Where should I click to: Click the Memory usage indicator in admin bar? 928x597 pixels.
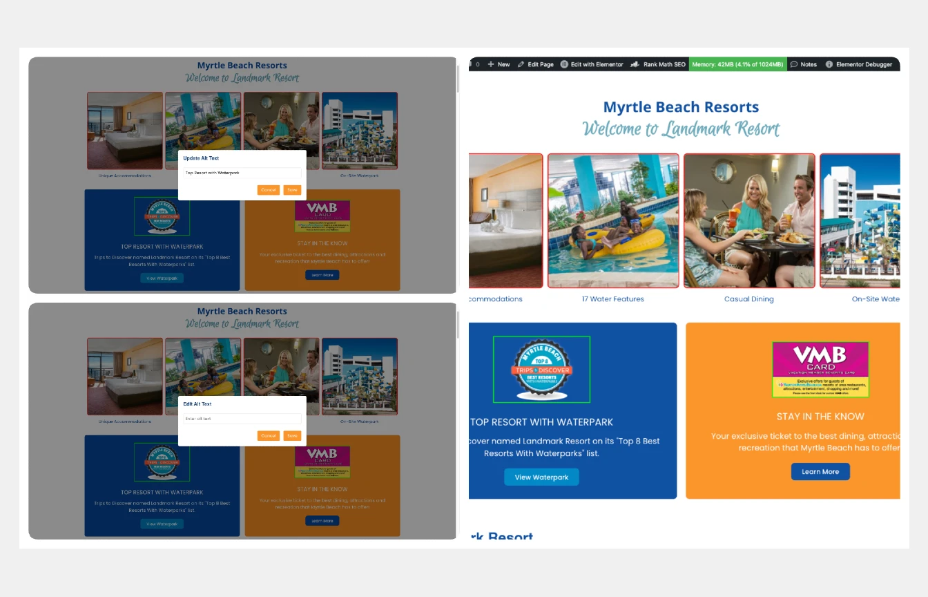[x=737, y=64]
